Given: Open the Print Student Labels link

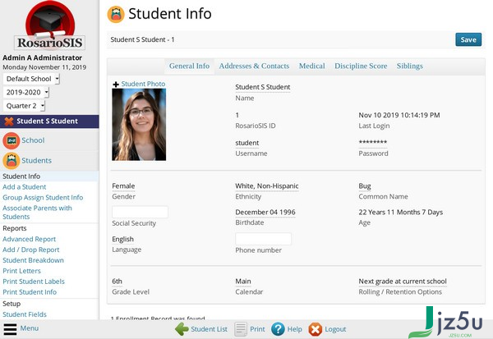Looking at the screenshot, I should click(x=34, y=282).
